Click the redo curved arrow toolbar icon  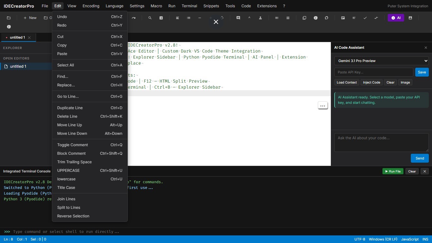133,18
